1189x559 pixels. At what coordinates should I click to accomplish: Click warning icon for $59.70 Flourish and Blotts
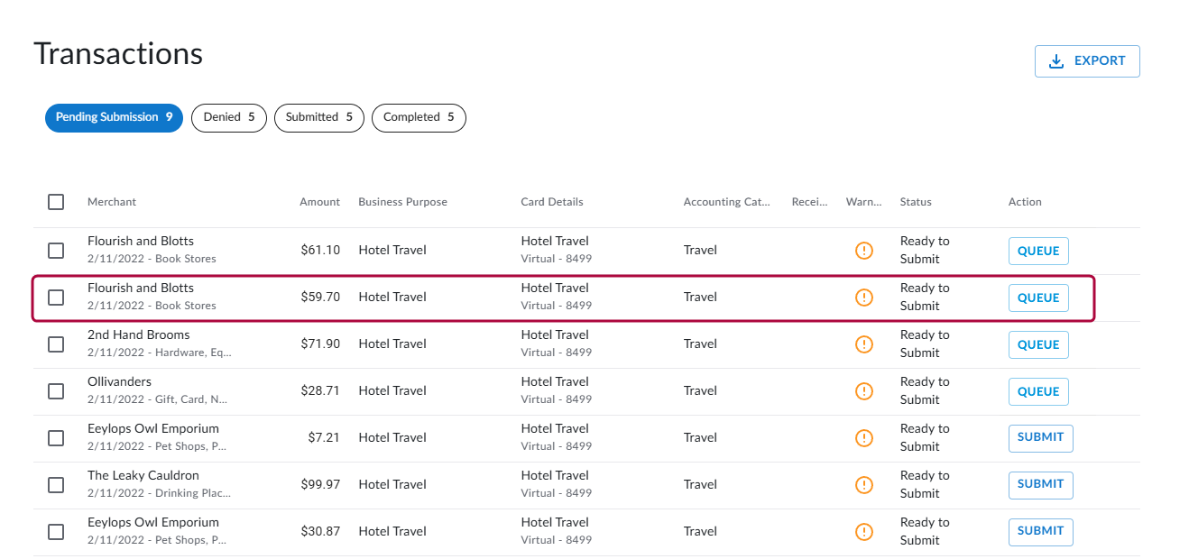pyautogui.click(x=863, y=298)
